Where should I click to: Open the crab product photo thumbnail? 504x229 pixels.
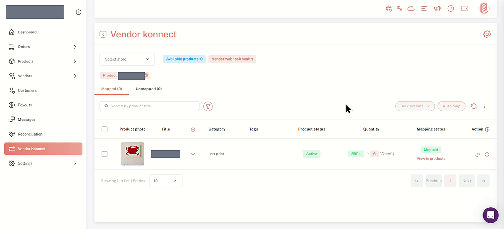(x=132, y=154)
